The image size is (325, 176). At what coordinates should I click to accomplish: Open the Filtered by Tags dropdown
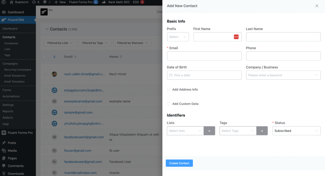pyautogui.click(x=95, y=43)
